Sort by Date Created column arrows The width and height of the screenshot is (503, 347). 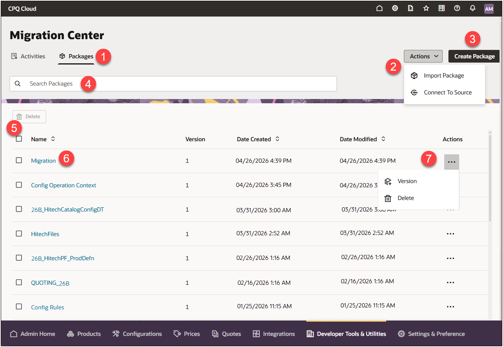(x=277, y=139)
